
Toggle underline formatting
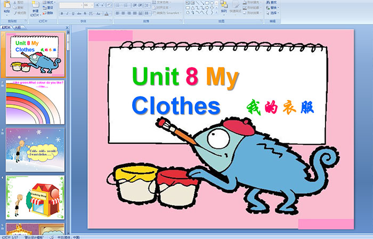click(x=74, y=13)
